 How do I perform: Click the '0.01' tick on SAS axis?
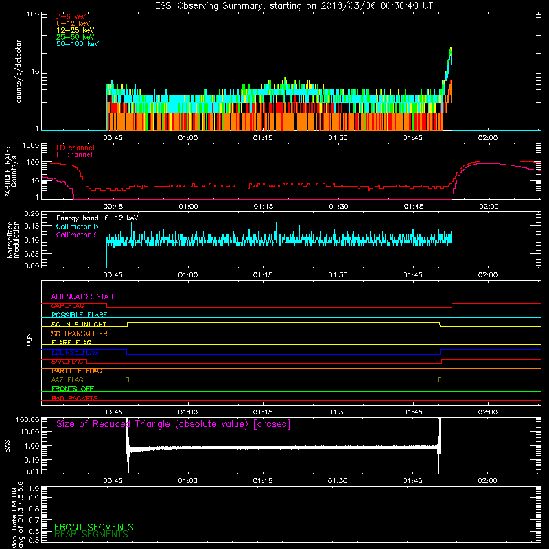(x=32, y=471)
